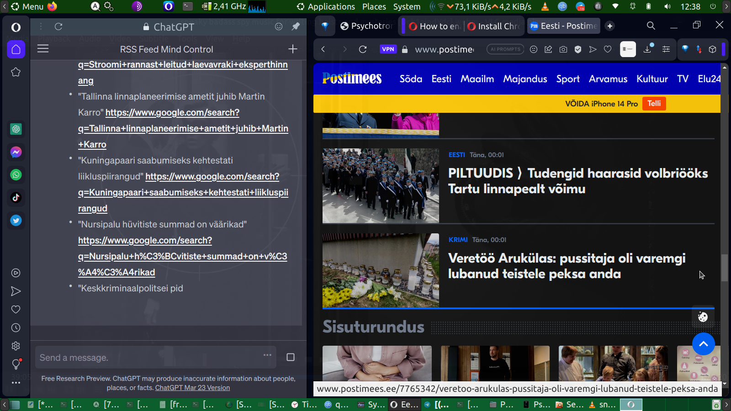Screen dimensions: 731x411
Task: Reload the Postimees page
Action: tap(363, 49)
